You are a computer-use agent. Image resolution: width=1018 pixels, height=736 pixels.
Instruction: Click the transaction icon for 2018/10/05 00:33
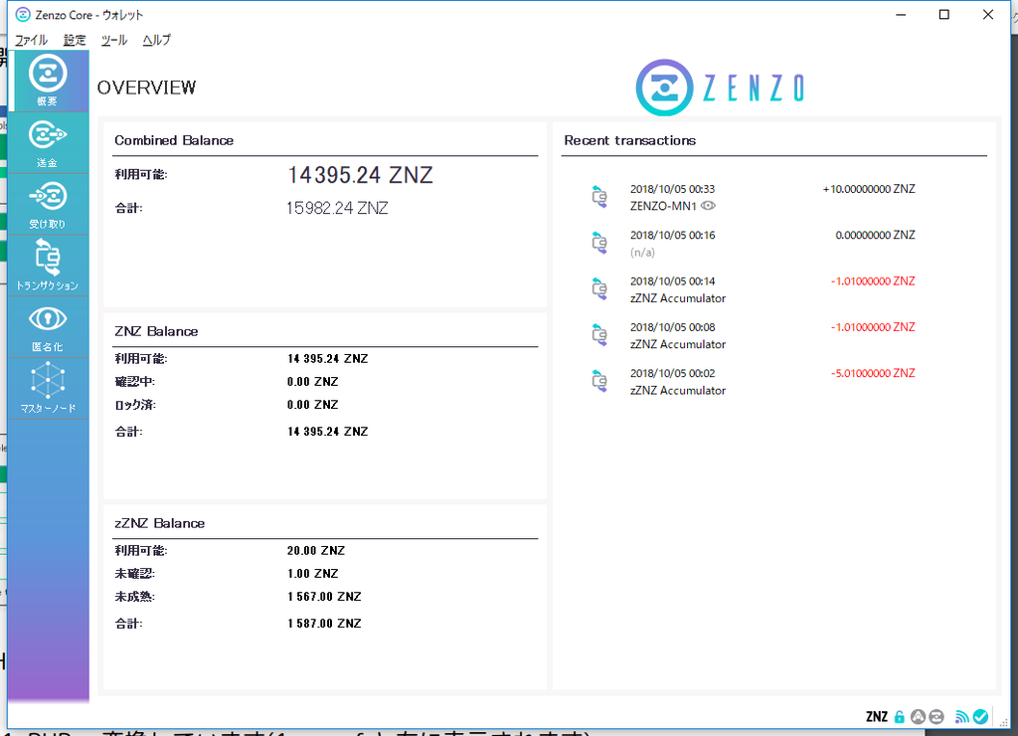point(599,196)
